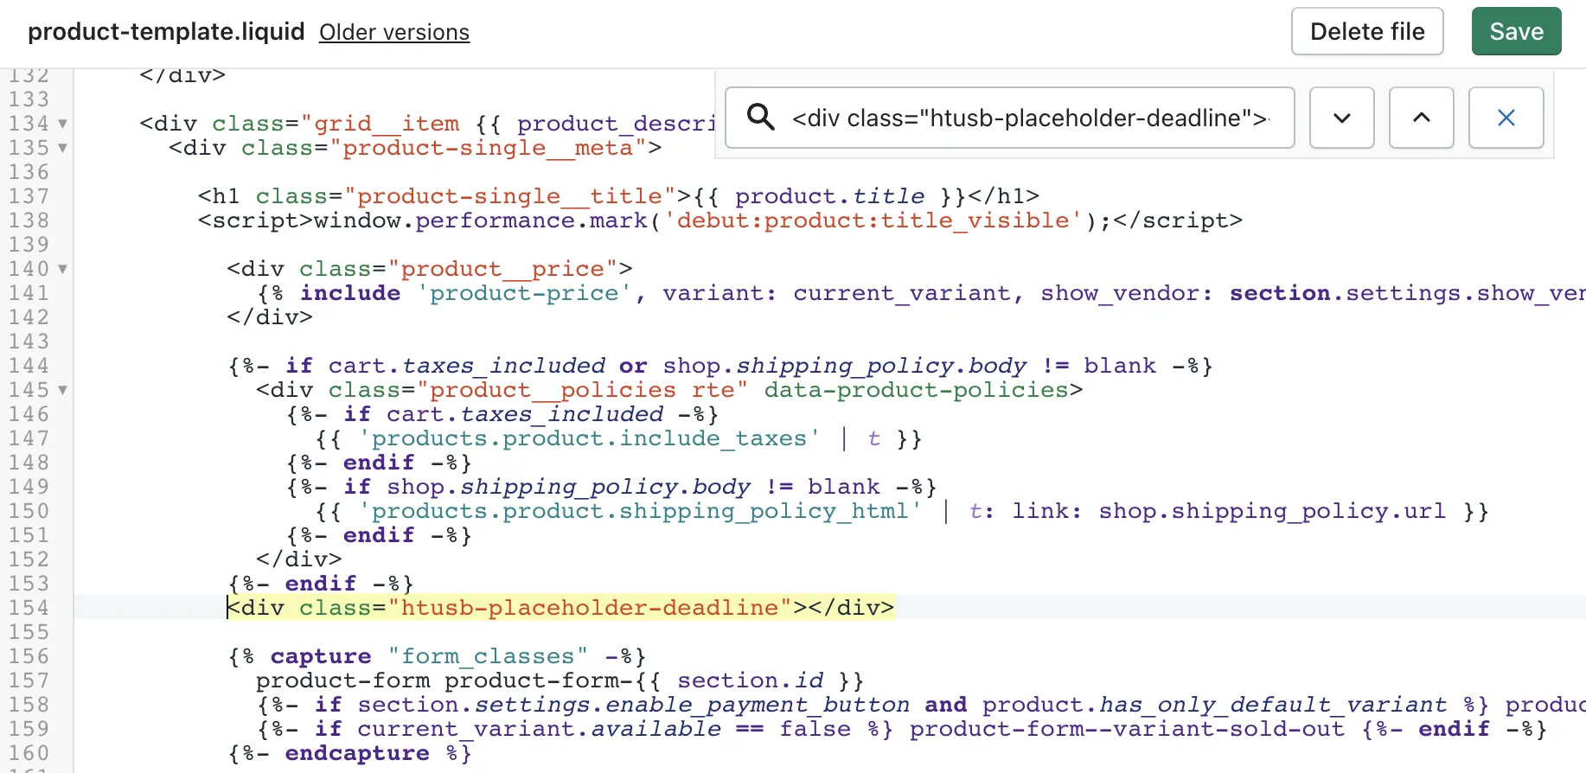Click the h1 product-single__title line
The image size is (1586, 773).
tap(618, 196)
